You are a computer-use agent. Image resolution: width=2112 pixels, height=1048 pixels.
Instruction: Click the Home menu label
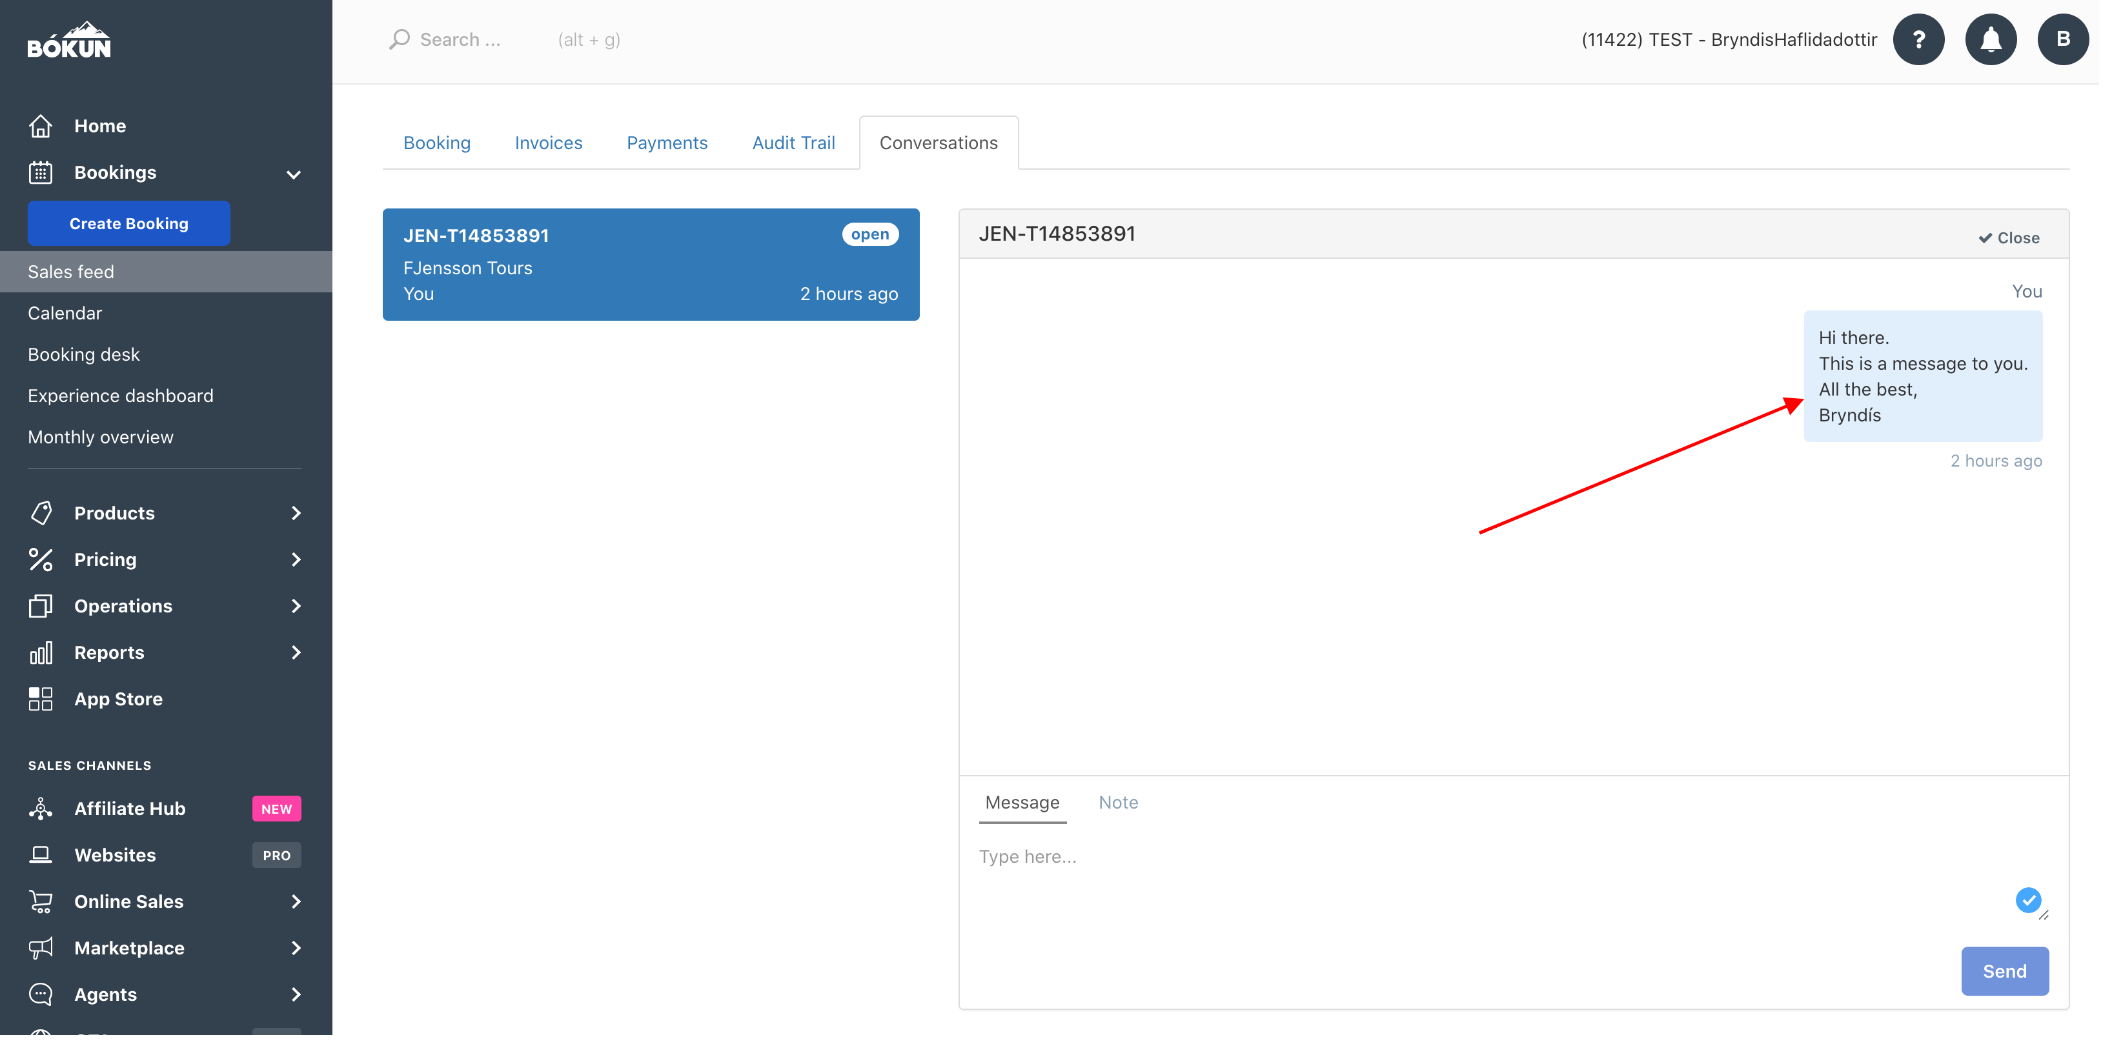tap(101, 127)
